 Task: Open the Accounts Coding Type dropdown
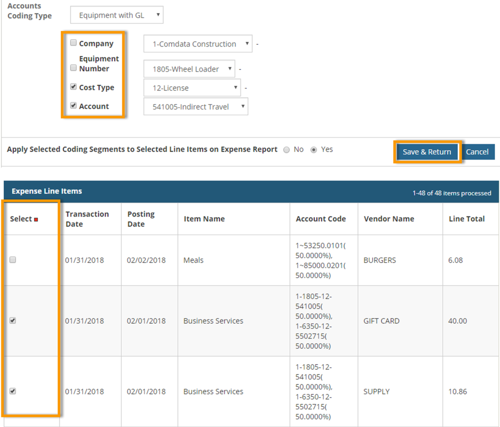(117, 15)
